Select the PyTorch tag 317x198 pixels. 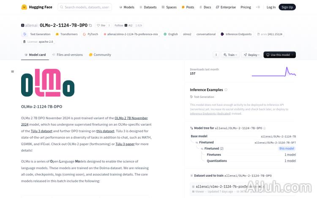(90, 34)
